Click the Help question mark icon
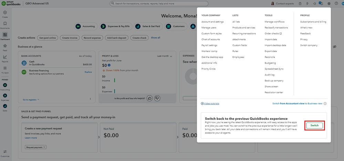Screen dimensions: 344x161 tap(336, 3)
